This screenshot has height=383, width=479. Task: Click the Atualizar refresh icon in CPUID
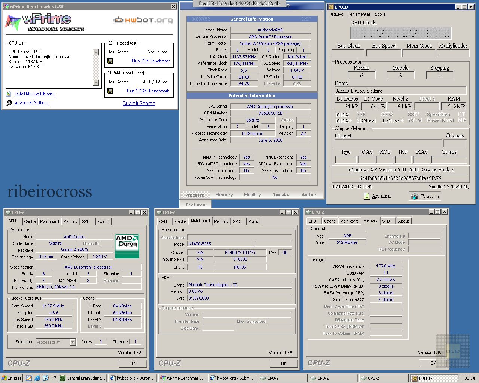point(367,196)
